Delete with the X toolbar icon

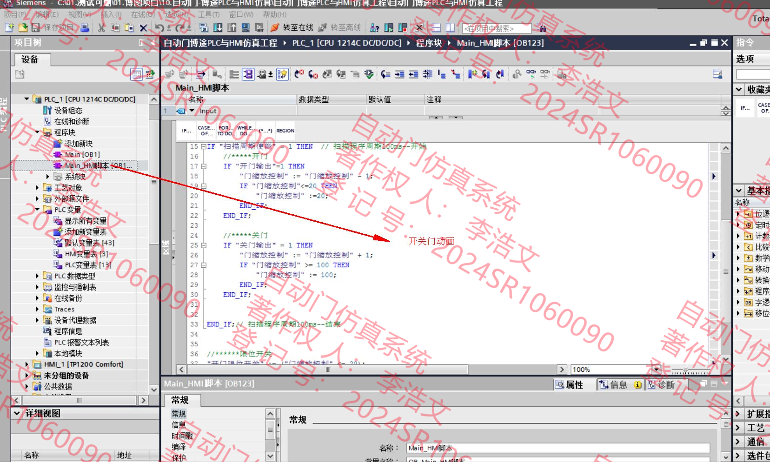[143, 28]
